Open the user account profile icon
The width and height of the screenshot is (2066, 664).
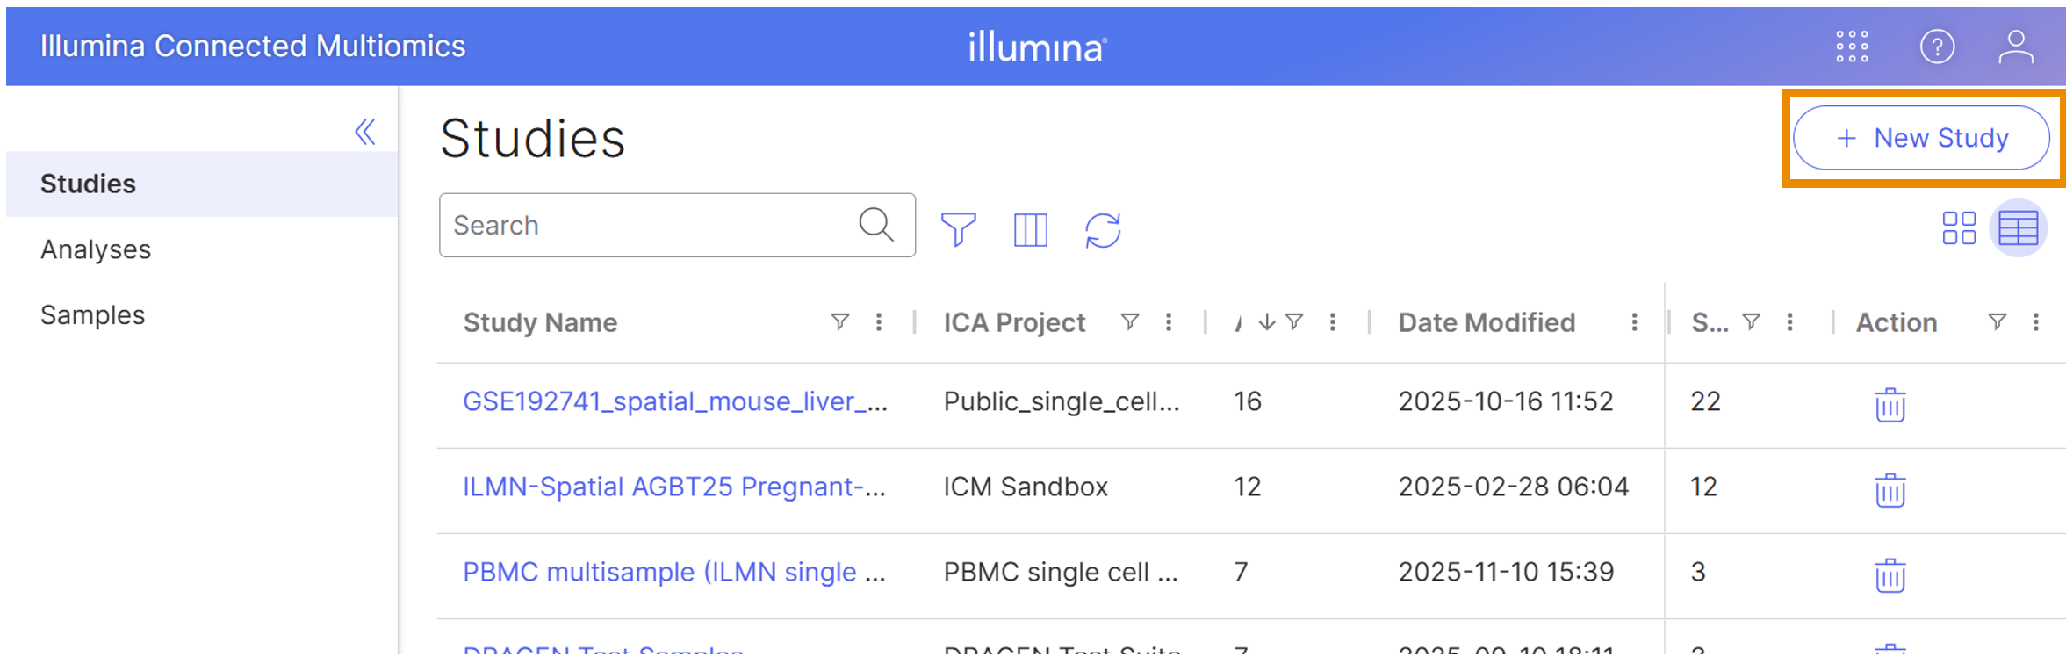[2016, 47]
